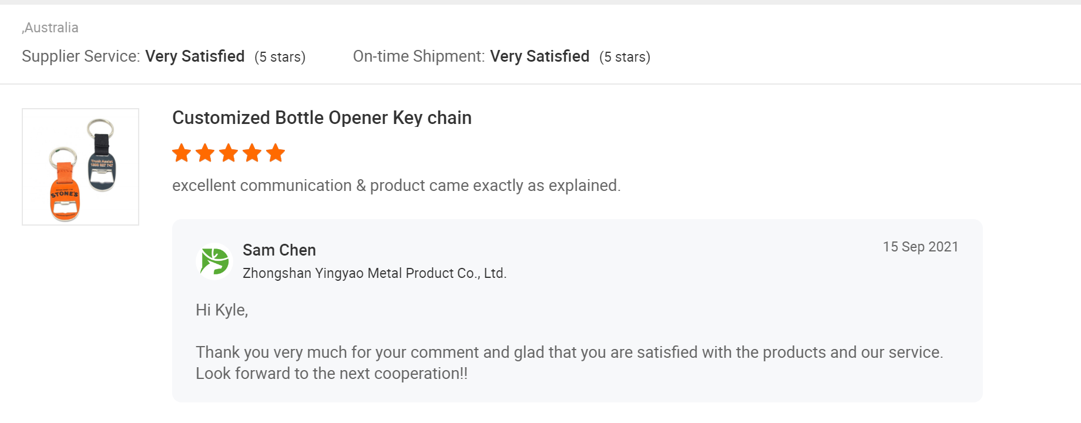Click the first orange rating star
This screenshot has width=1081, height=423.
182,153
